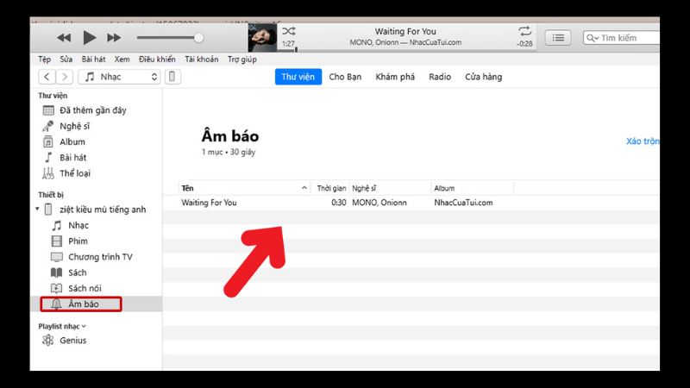Click the device (iPhone) icon button
690x388 pixels.
click(172, 77)
